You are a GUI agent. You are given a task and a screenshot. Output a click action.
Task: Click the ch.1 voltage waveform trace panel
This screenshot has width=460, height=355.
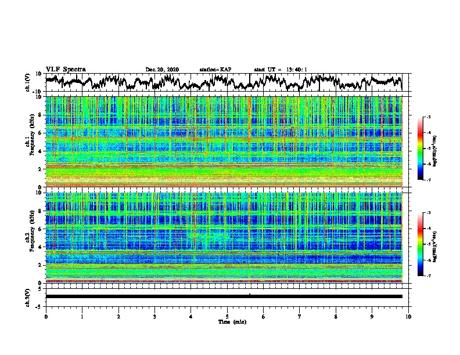(x=228, y=82)
